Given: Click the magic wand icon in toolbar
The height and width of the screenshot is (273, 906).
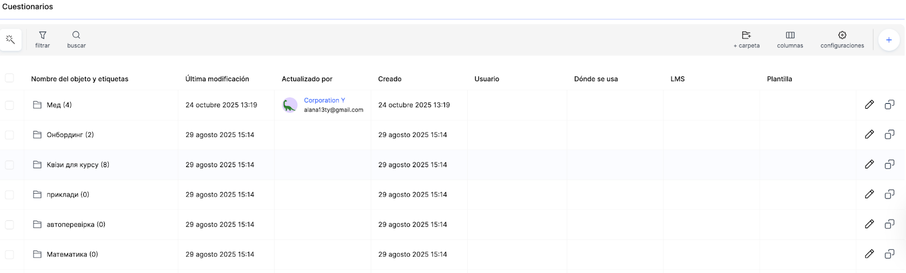Looking at the screenshot, I should coord(10,40).
